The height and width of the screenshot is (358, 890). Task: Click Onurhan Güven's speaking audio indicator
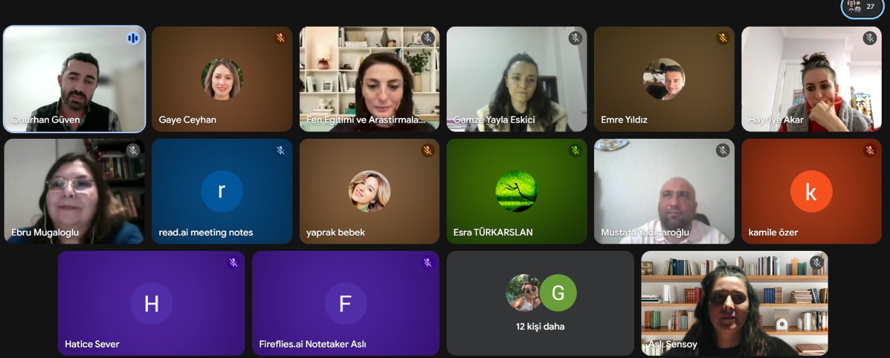133,38
